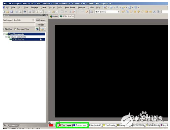Open the Place menu

coord(43,8)
